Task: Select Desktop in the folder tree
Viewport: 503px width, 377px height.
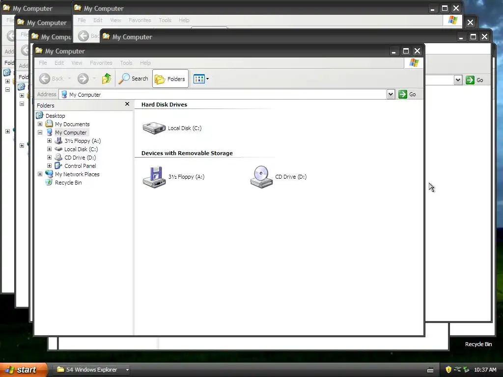Action: click(x=55, y=116)
